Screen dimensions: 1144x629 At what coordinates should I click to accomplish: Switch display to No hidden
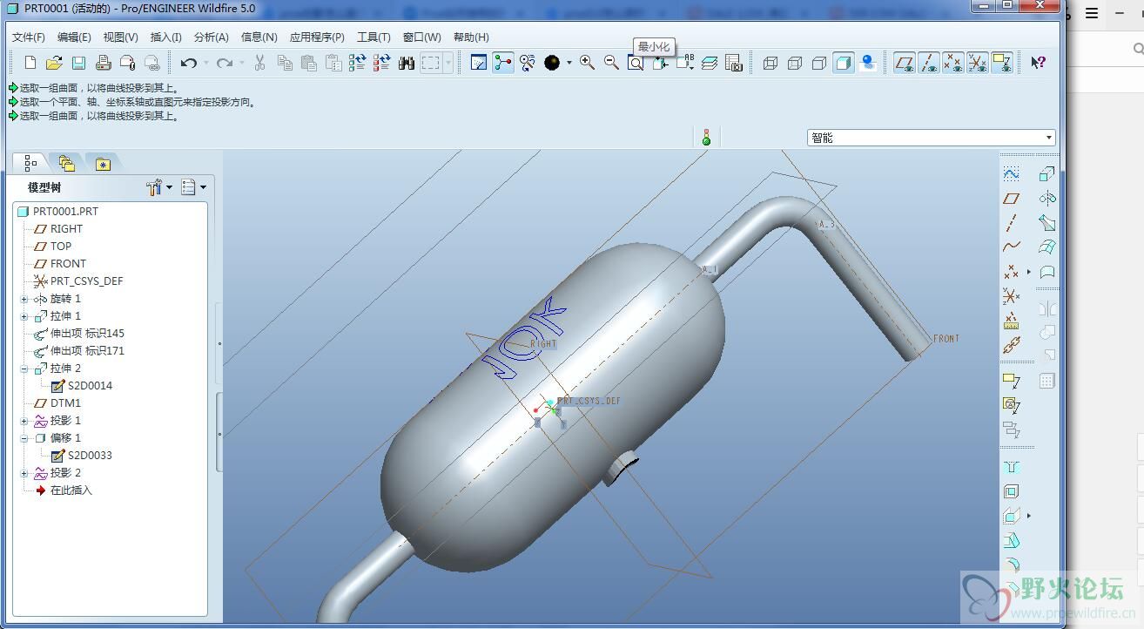(x=819, y=63)
